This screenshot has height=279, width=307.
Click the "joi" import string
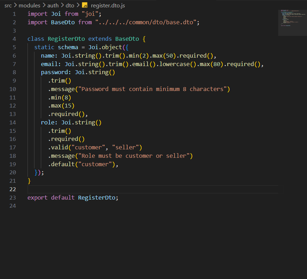point(90,14)
